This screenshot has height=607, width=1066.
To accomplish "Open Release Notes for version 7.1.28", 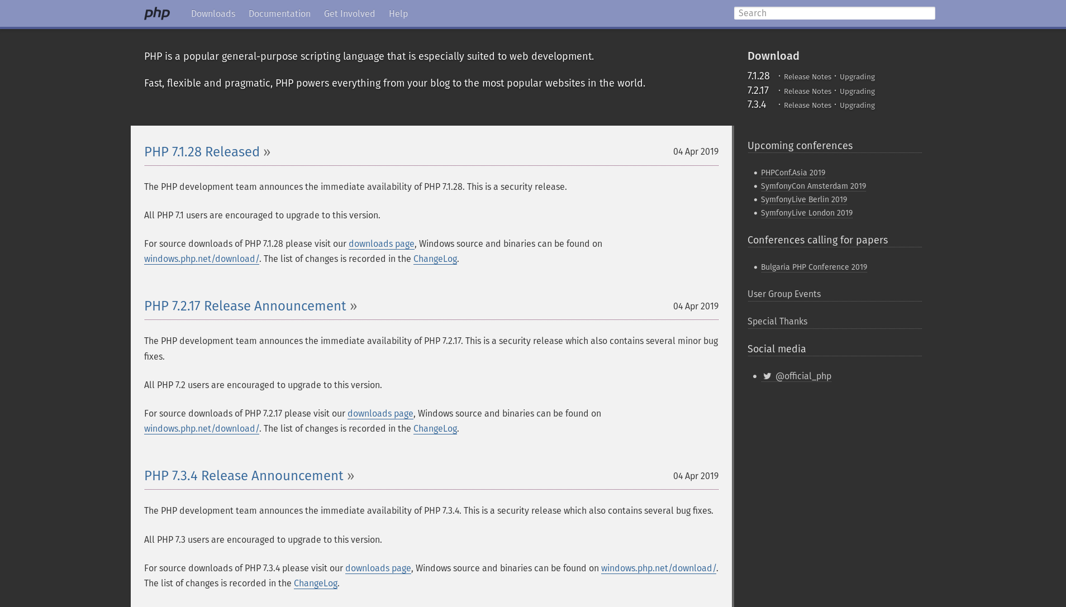I will (x=807, y=77).
